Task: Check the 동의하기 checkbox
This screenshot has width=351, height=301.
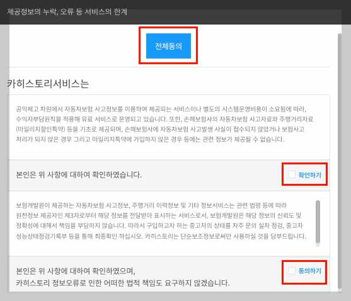Action: point(292,271)
